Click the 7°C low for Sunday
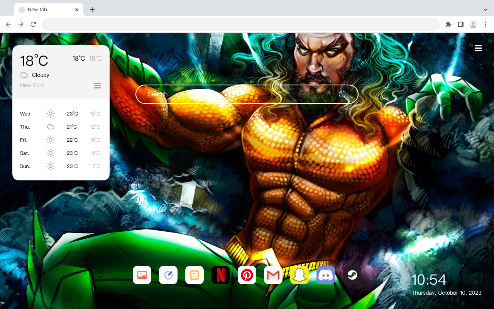The width and height of the screenshot is (494, 309). click(96, 166)
